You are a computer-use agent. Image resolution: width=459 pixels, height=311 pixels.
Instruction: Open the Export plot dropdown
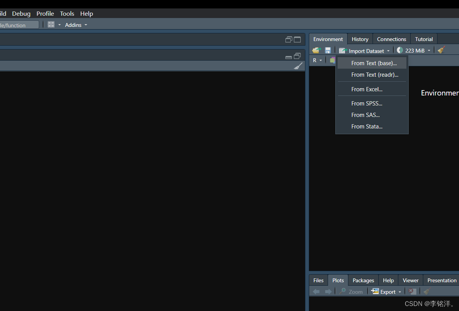pos(386,291)
